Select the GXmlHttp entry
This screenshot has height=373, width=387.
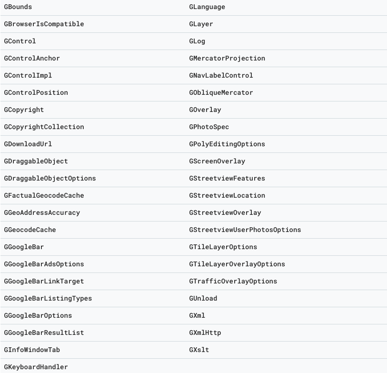pos(205,333)
